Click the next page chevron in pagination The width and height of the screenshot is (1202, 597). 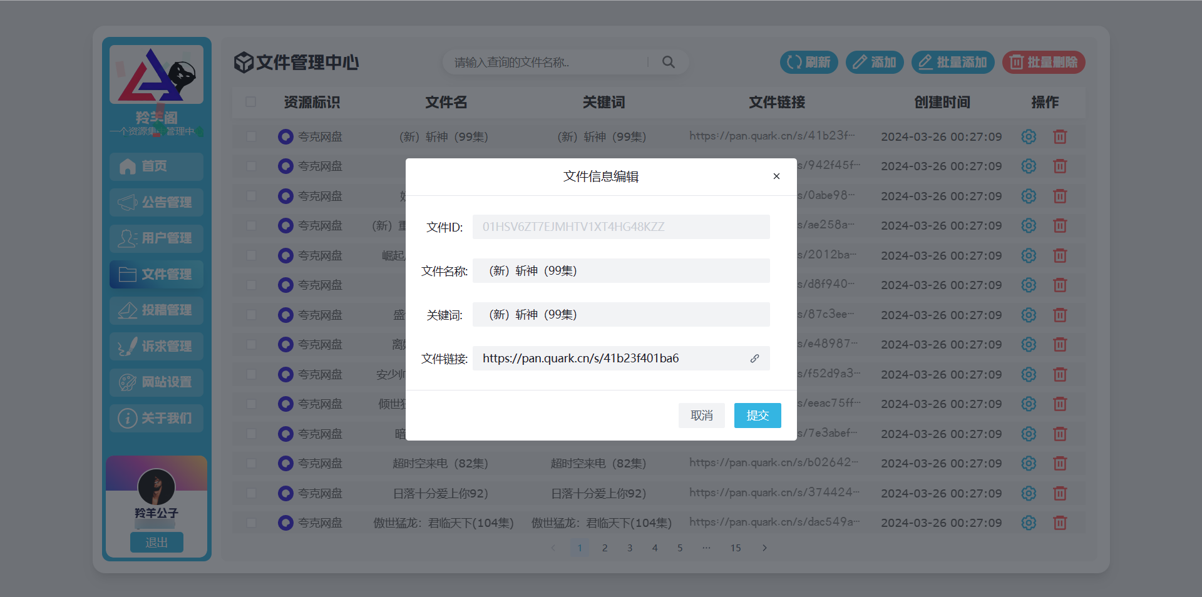coord(764,548)
